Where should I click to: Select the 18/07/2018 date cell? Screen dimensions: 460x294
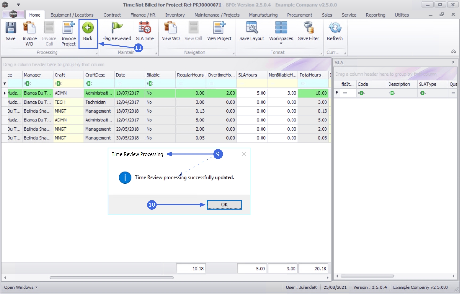pos(129,111)
